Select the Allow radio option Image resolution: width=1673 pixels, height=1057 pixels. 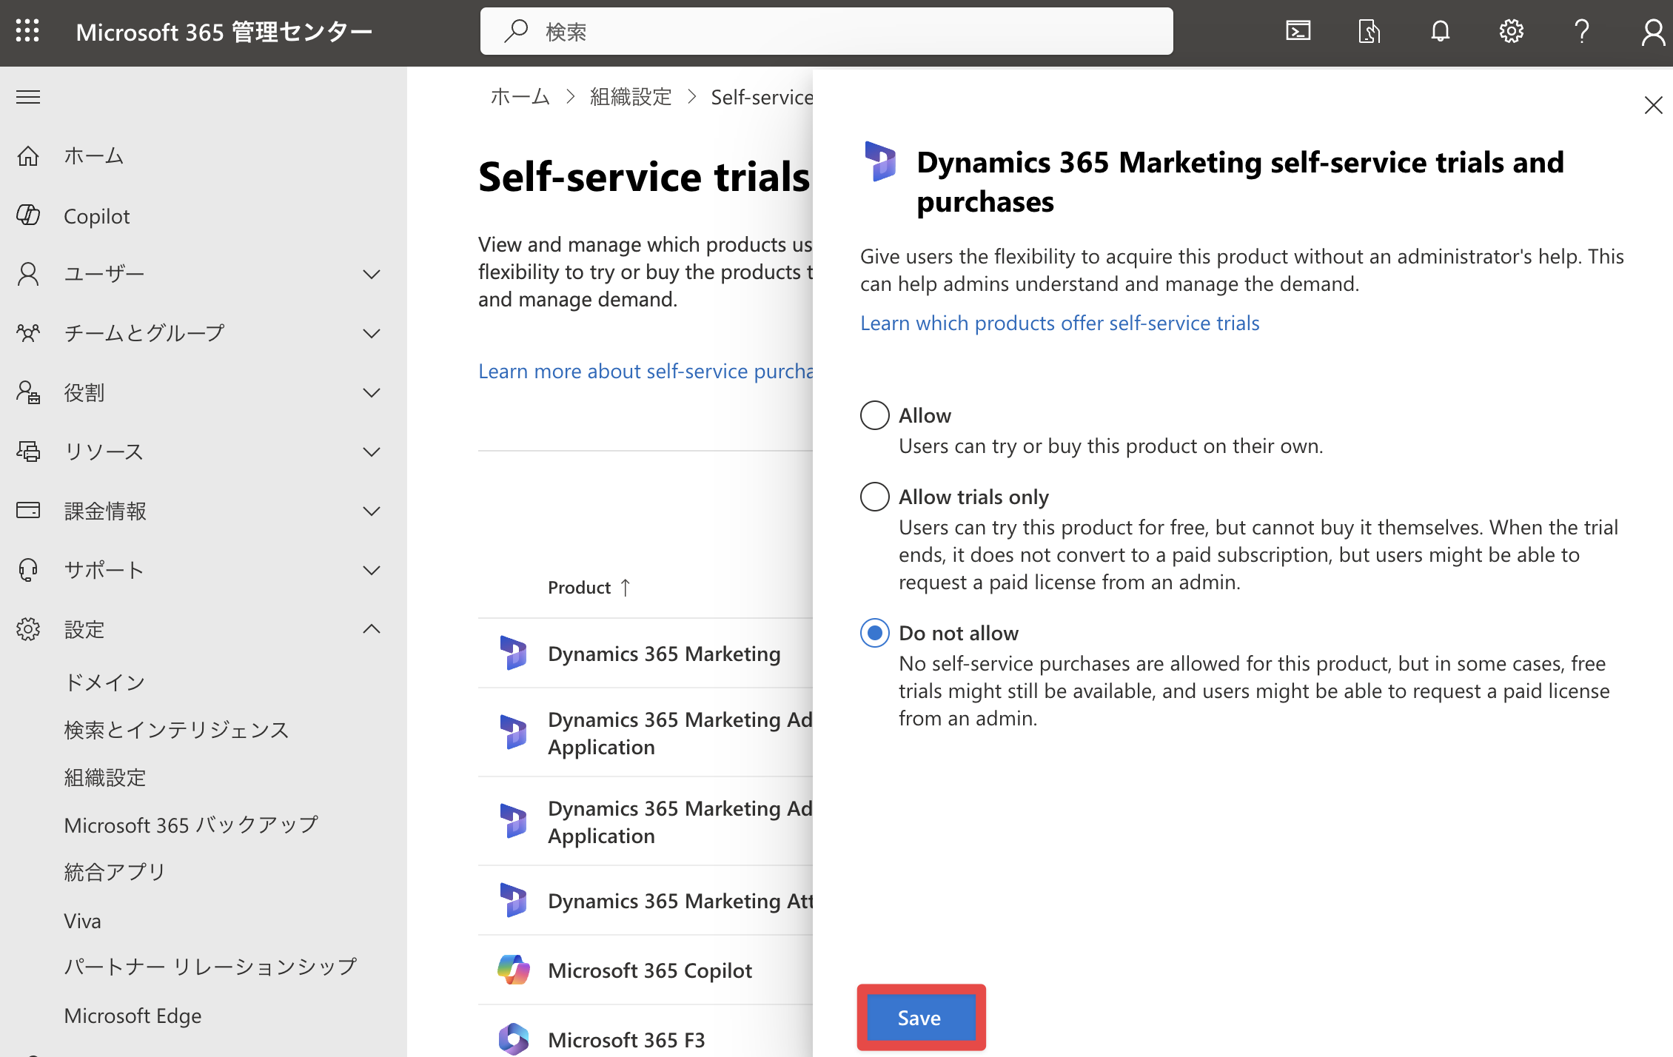pos(874,415)
